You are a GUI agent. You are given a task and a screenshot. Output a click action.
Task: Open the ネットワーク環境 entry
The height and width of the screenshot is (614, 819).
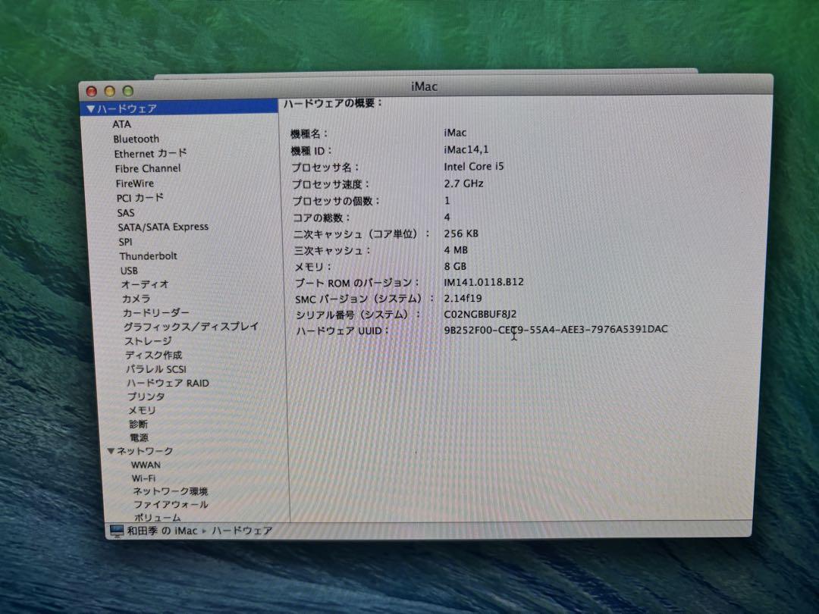[171, 491]
